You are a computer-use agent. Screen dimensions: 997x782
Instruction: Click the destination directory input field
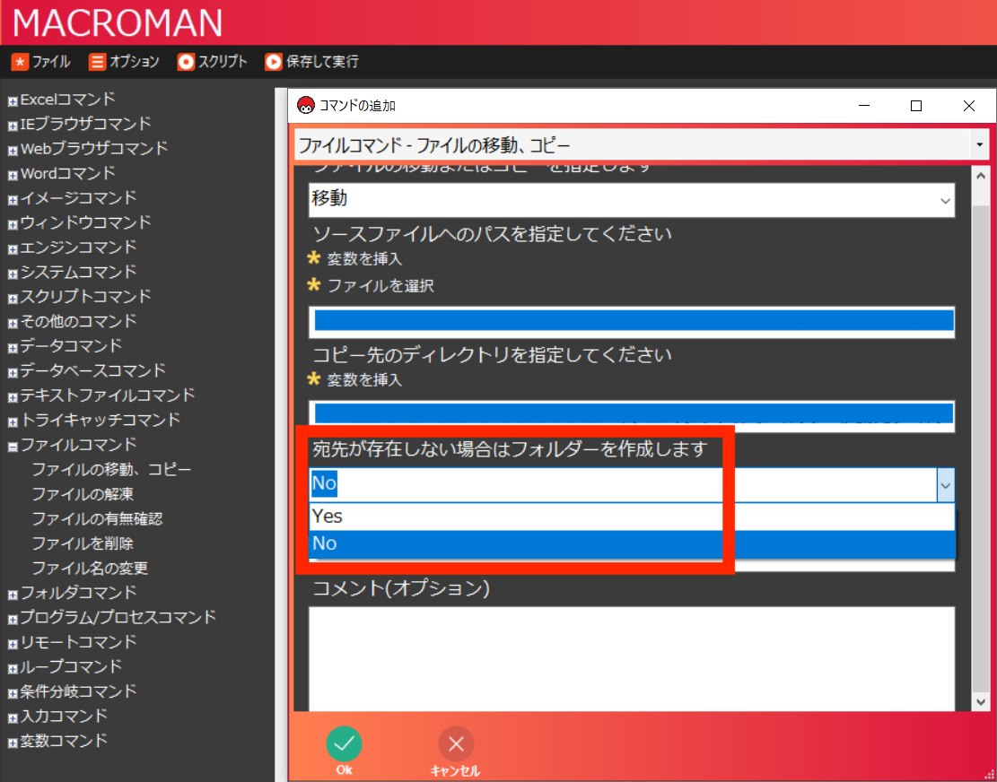(632, 415)
